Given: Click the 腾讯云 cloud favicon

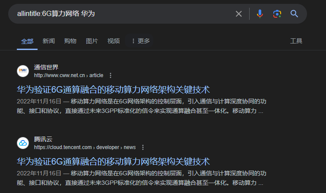Looking at the screenshot, I should click(23, 143).
